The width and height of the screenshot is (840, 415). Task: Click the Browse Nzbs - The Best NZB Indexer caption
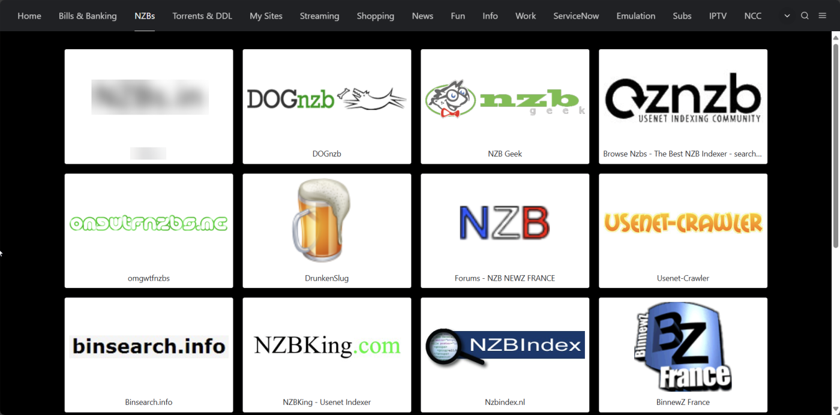pos(683,154)
